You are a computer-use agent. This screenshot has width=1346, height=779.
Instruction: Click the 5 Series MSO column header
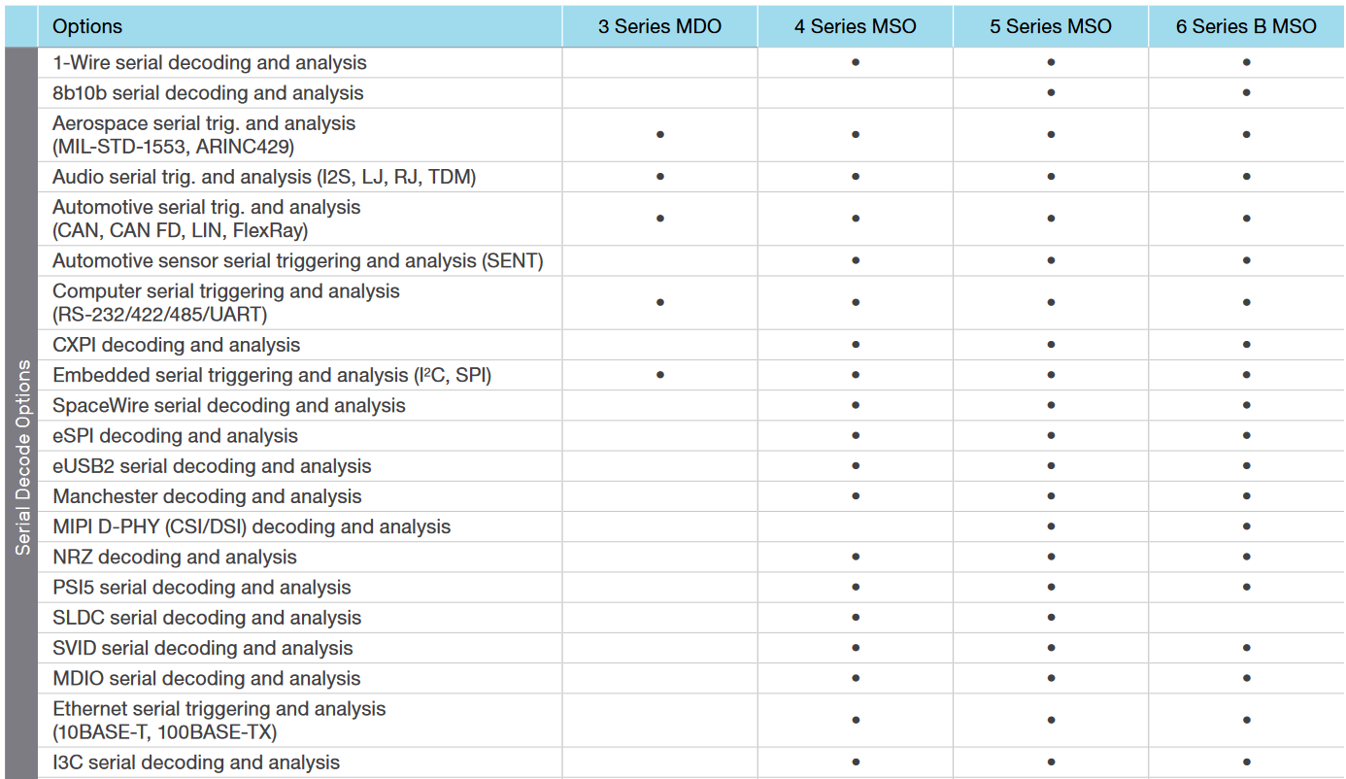1050,26
